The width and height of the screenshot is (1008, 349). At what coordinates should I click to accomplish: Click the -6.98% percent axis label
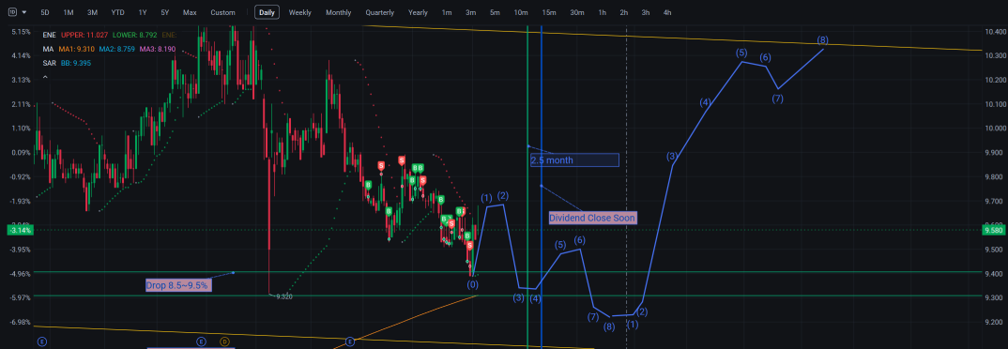[21, 322]
